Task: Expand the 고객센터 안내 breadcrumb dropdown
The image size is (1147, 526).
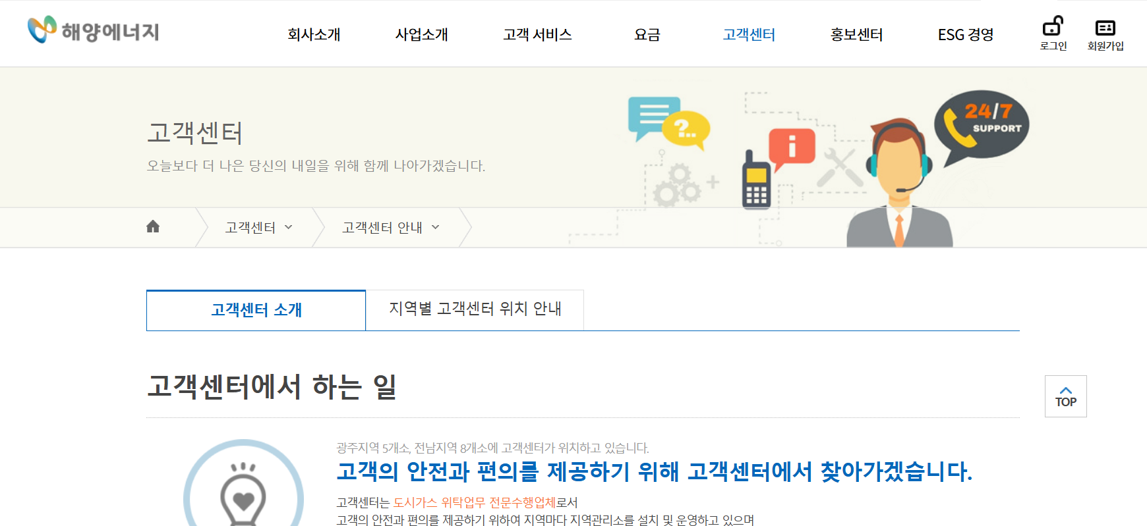Action: pos(391,227)
